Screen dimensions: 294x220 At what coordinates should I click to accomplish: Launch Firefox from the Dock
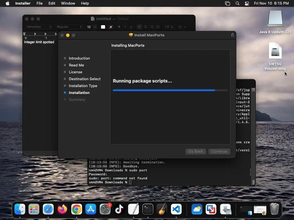tap(62, 209)
